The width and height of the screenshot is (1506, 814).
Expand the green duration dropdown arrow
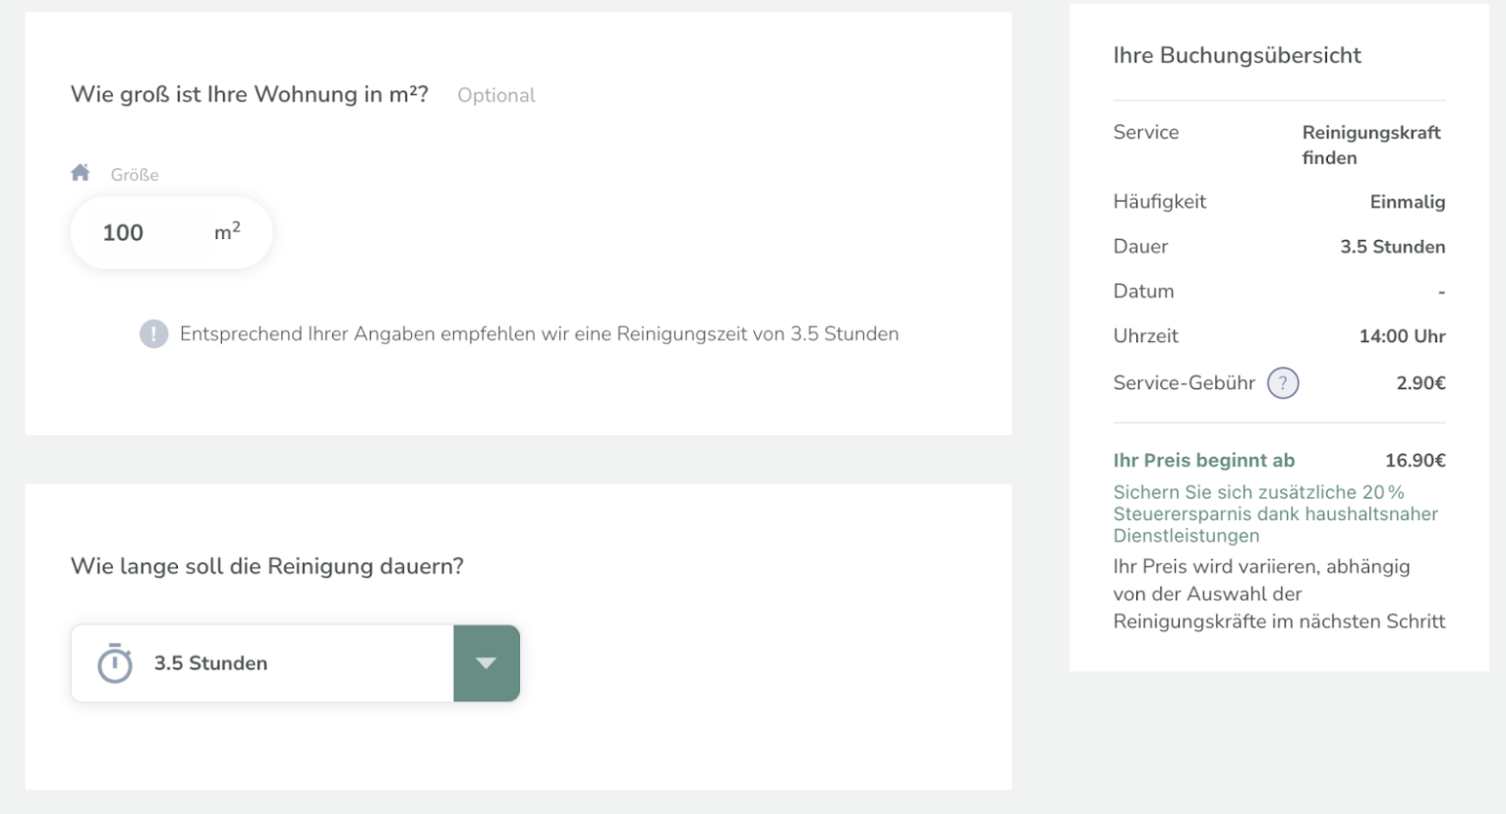487,664
